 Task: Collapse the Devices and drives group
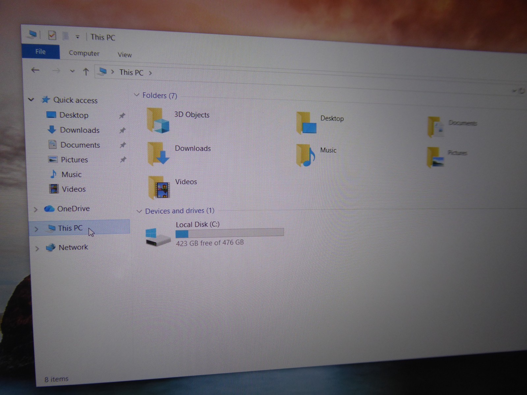(139, 211)
